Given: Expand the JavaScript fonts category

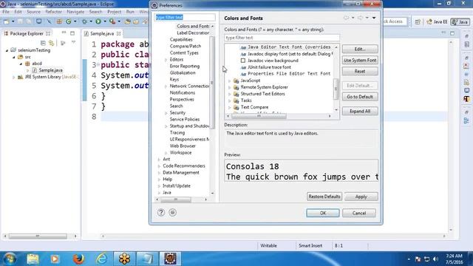Looking at the screenshot, I should tap(230, 81).
